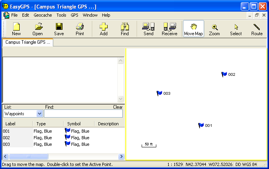Switch to the Zoom tool
The image size is (269, 169).
[x=214, y=29]
